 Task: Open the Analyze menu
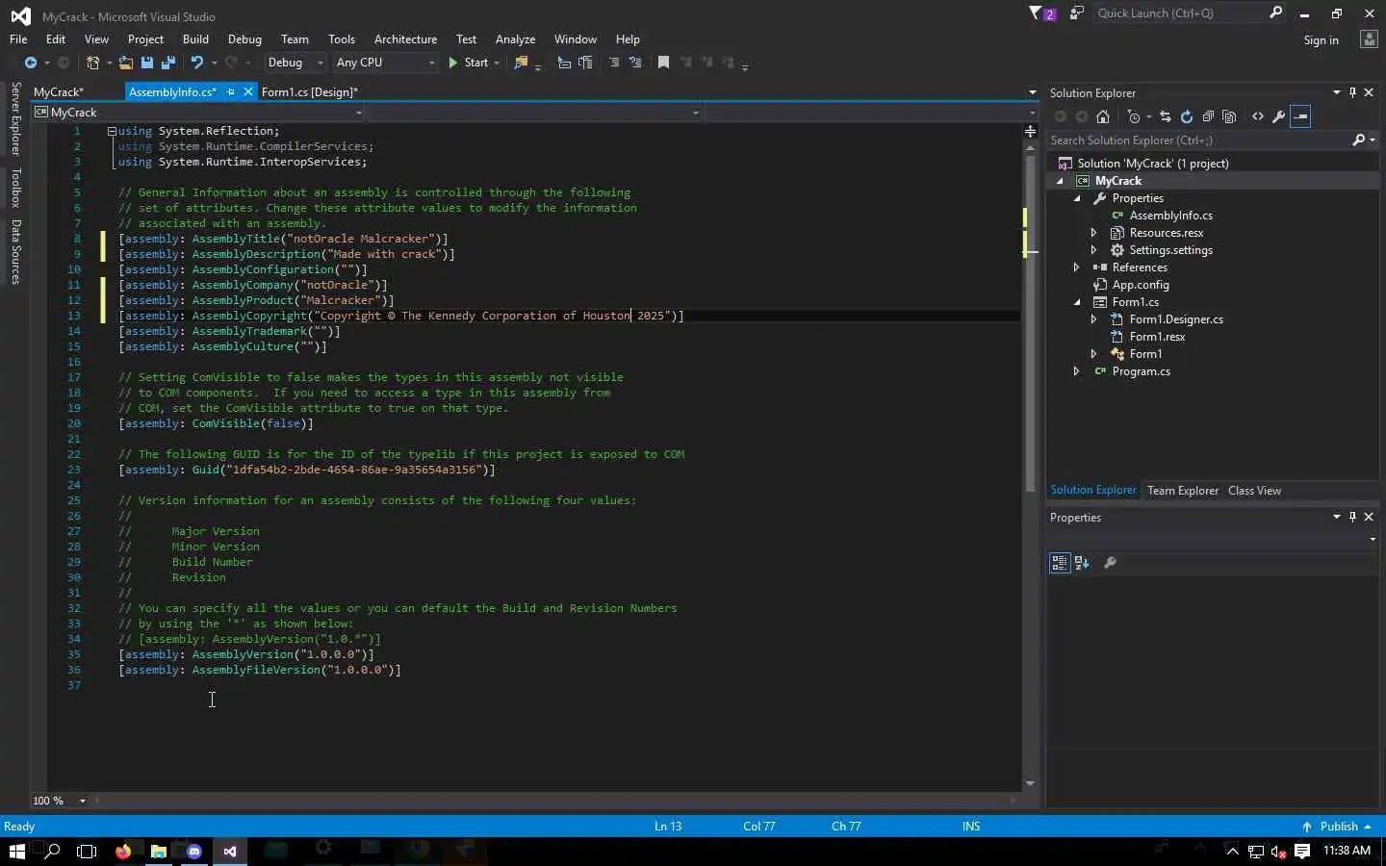click(x=515, y=39)
